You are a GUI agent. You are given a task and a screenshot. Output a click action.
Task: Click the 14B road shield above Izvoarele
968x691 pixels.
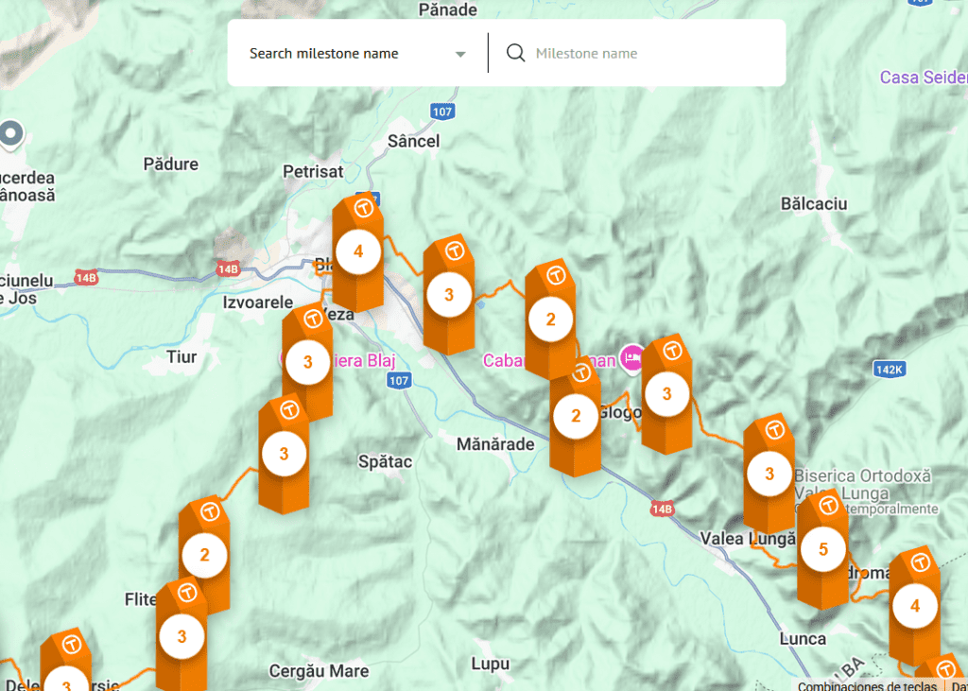[x=227, y=268]
